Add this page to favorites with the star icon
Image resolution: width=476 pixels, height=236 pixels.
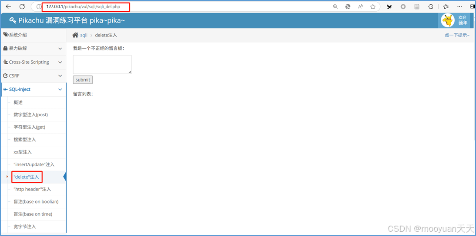[373, 7]
